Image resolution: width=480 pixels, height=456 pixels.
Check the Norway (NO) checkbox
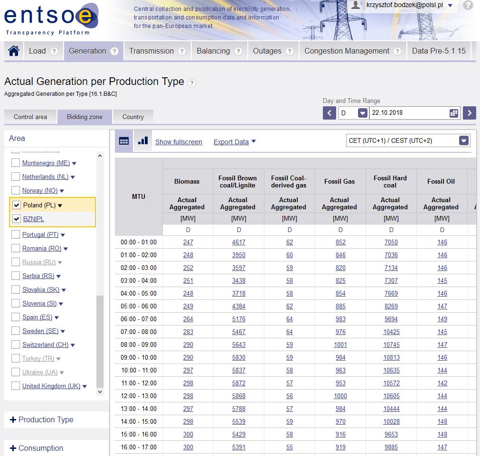pos(16,190)
